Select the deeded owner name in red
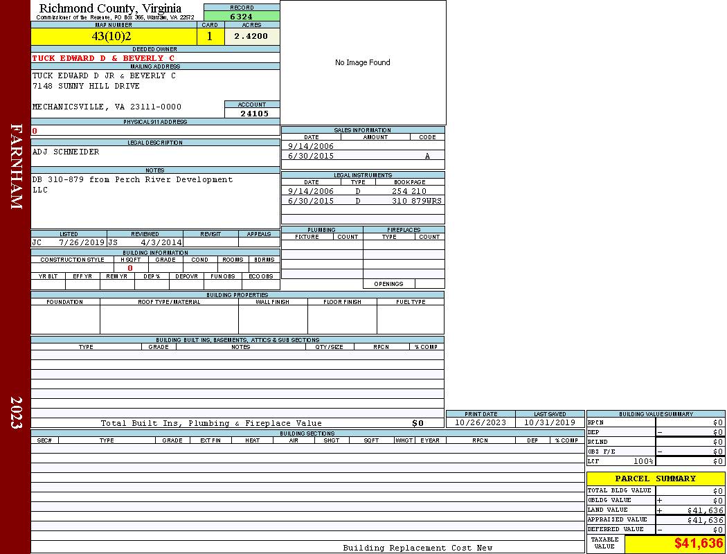 (103, 58)
